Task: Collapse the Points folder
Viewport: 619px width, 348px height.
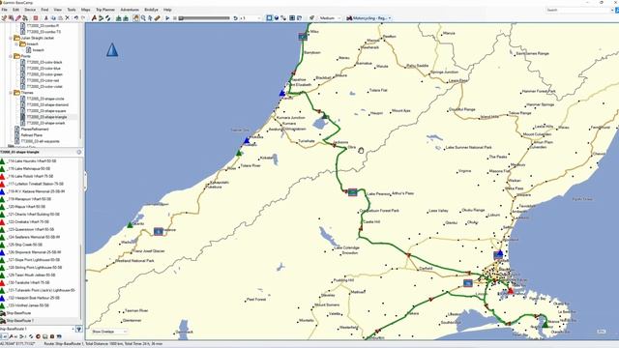Action: pyautogui.click(x=11, y=56)
